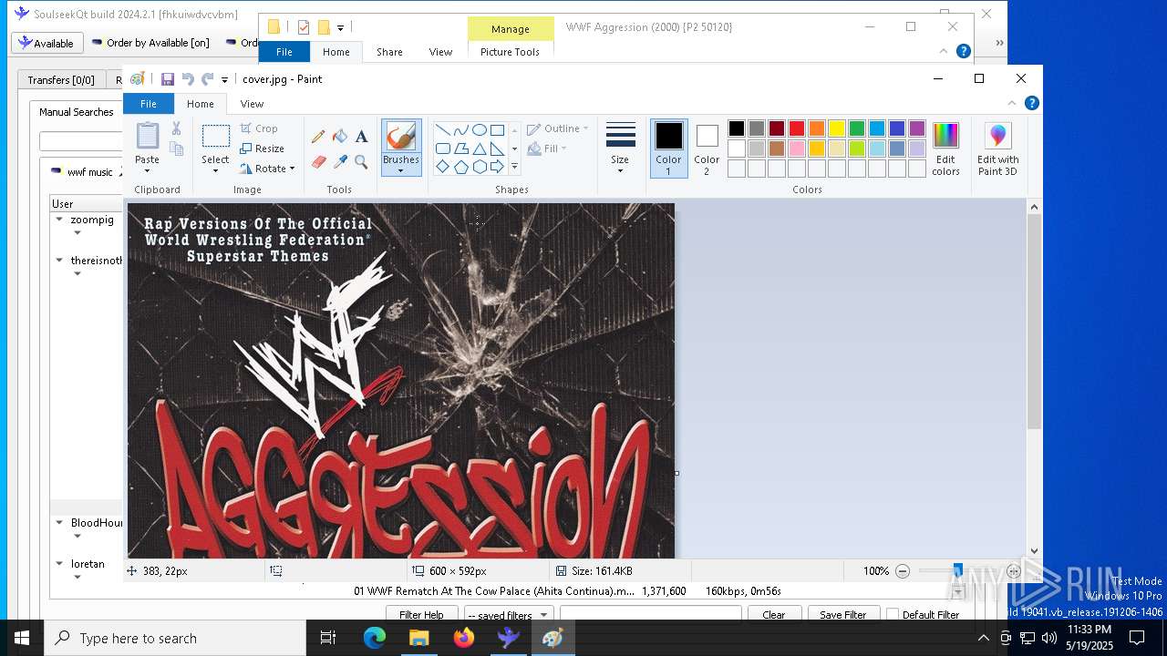Image resolution: width=1167 pixels, height=656 pixels.
Task: Open the Rotate dropdown
Action: tap(268, 169)
